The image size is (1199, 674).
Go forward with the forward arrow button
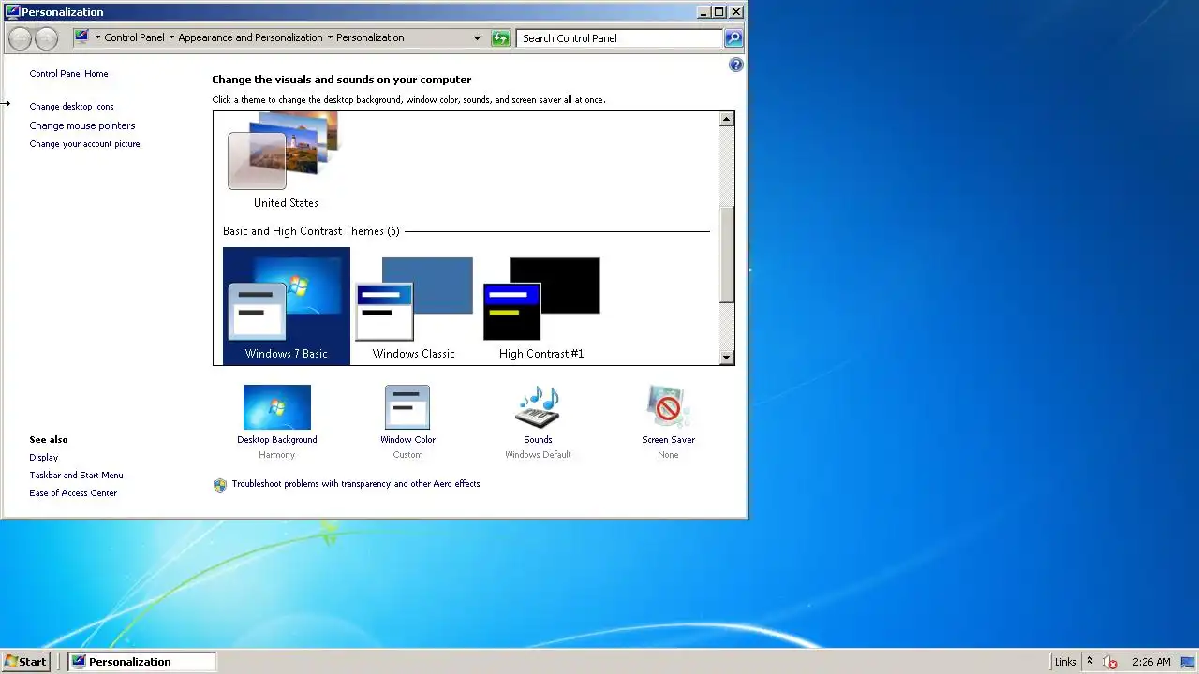click(x=46, y=38)
